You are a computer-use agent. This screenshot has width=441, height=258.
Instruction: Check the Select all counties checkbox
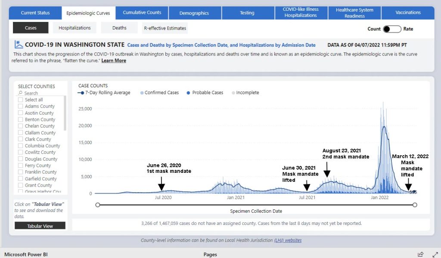(x=21, y=100)
